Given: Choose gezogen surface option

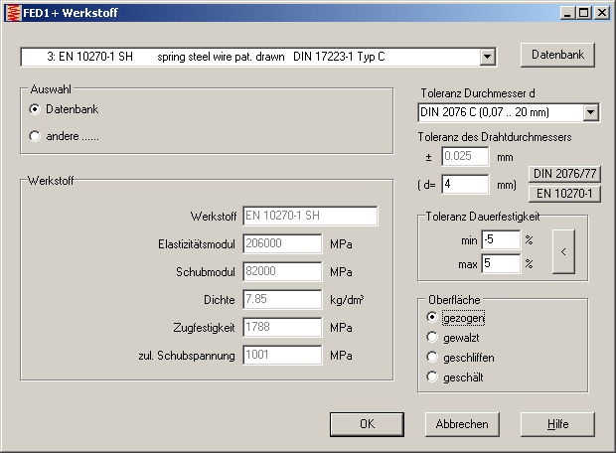Looking at the screenshot, I should 431,317.
